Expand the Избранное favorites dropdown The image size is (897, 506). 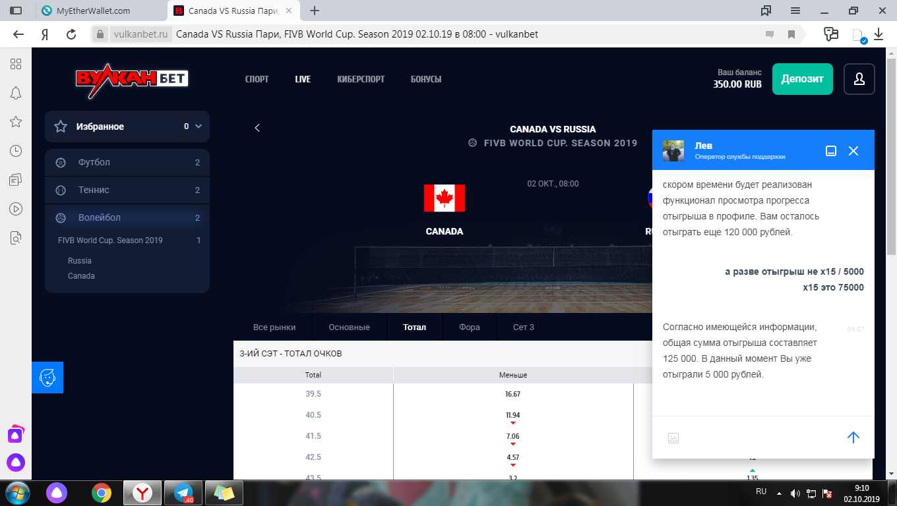tap(199, 126)
